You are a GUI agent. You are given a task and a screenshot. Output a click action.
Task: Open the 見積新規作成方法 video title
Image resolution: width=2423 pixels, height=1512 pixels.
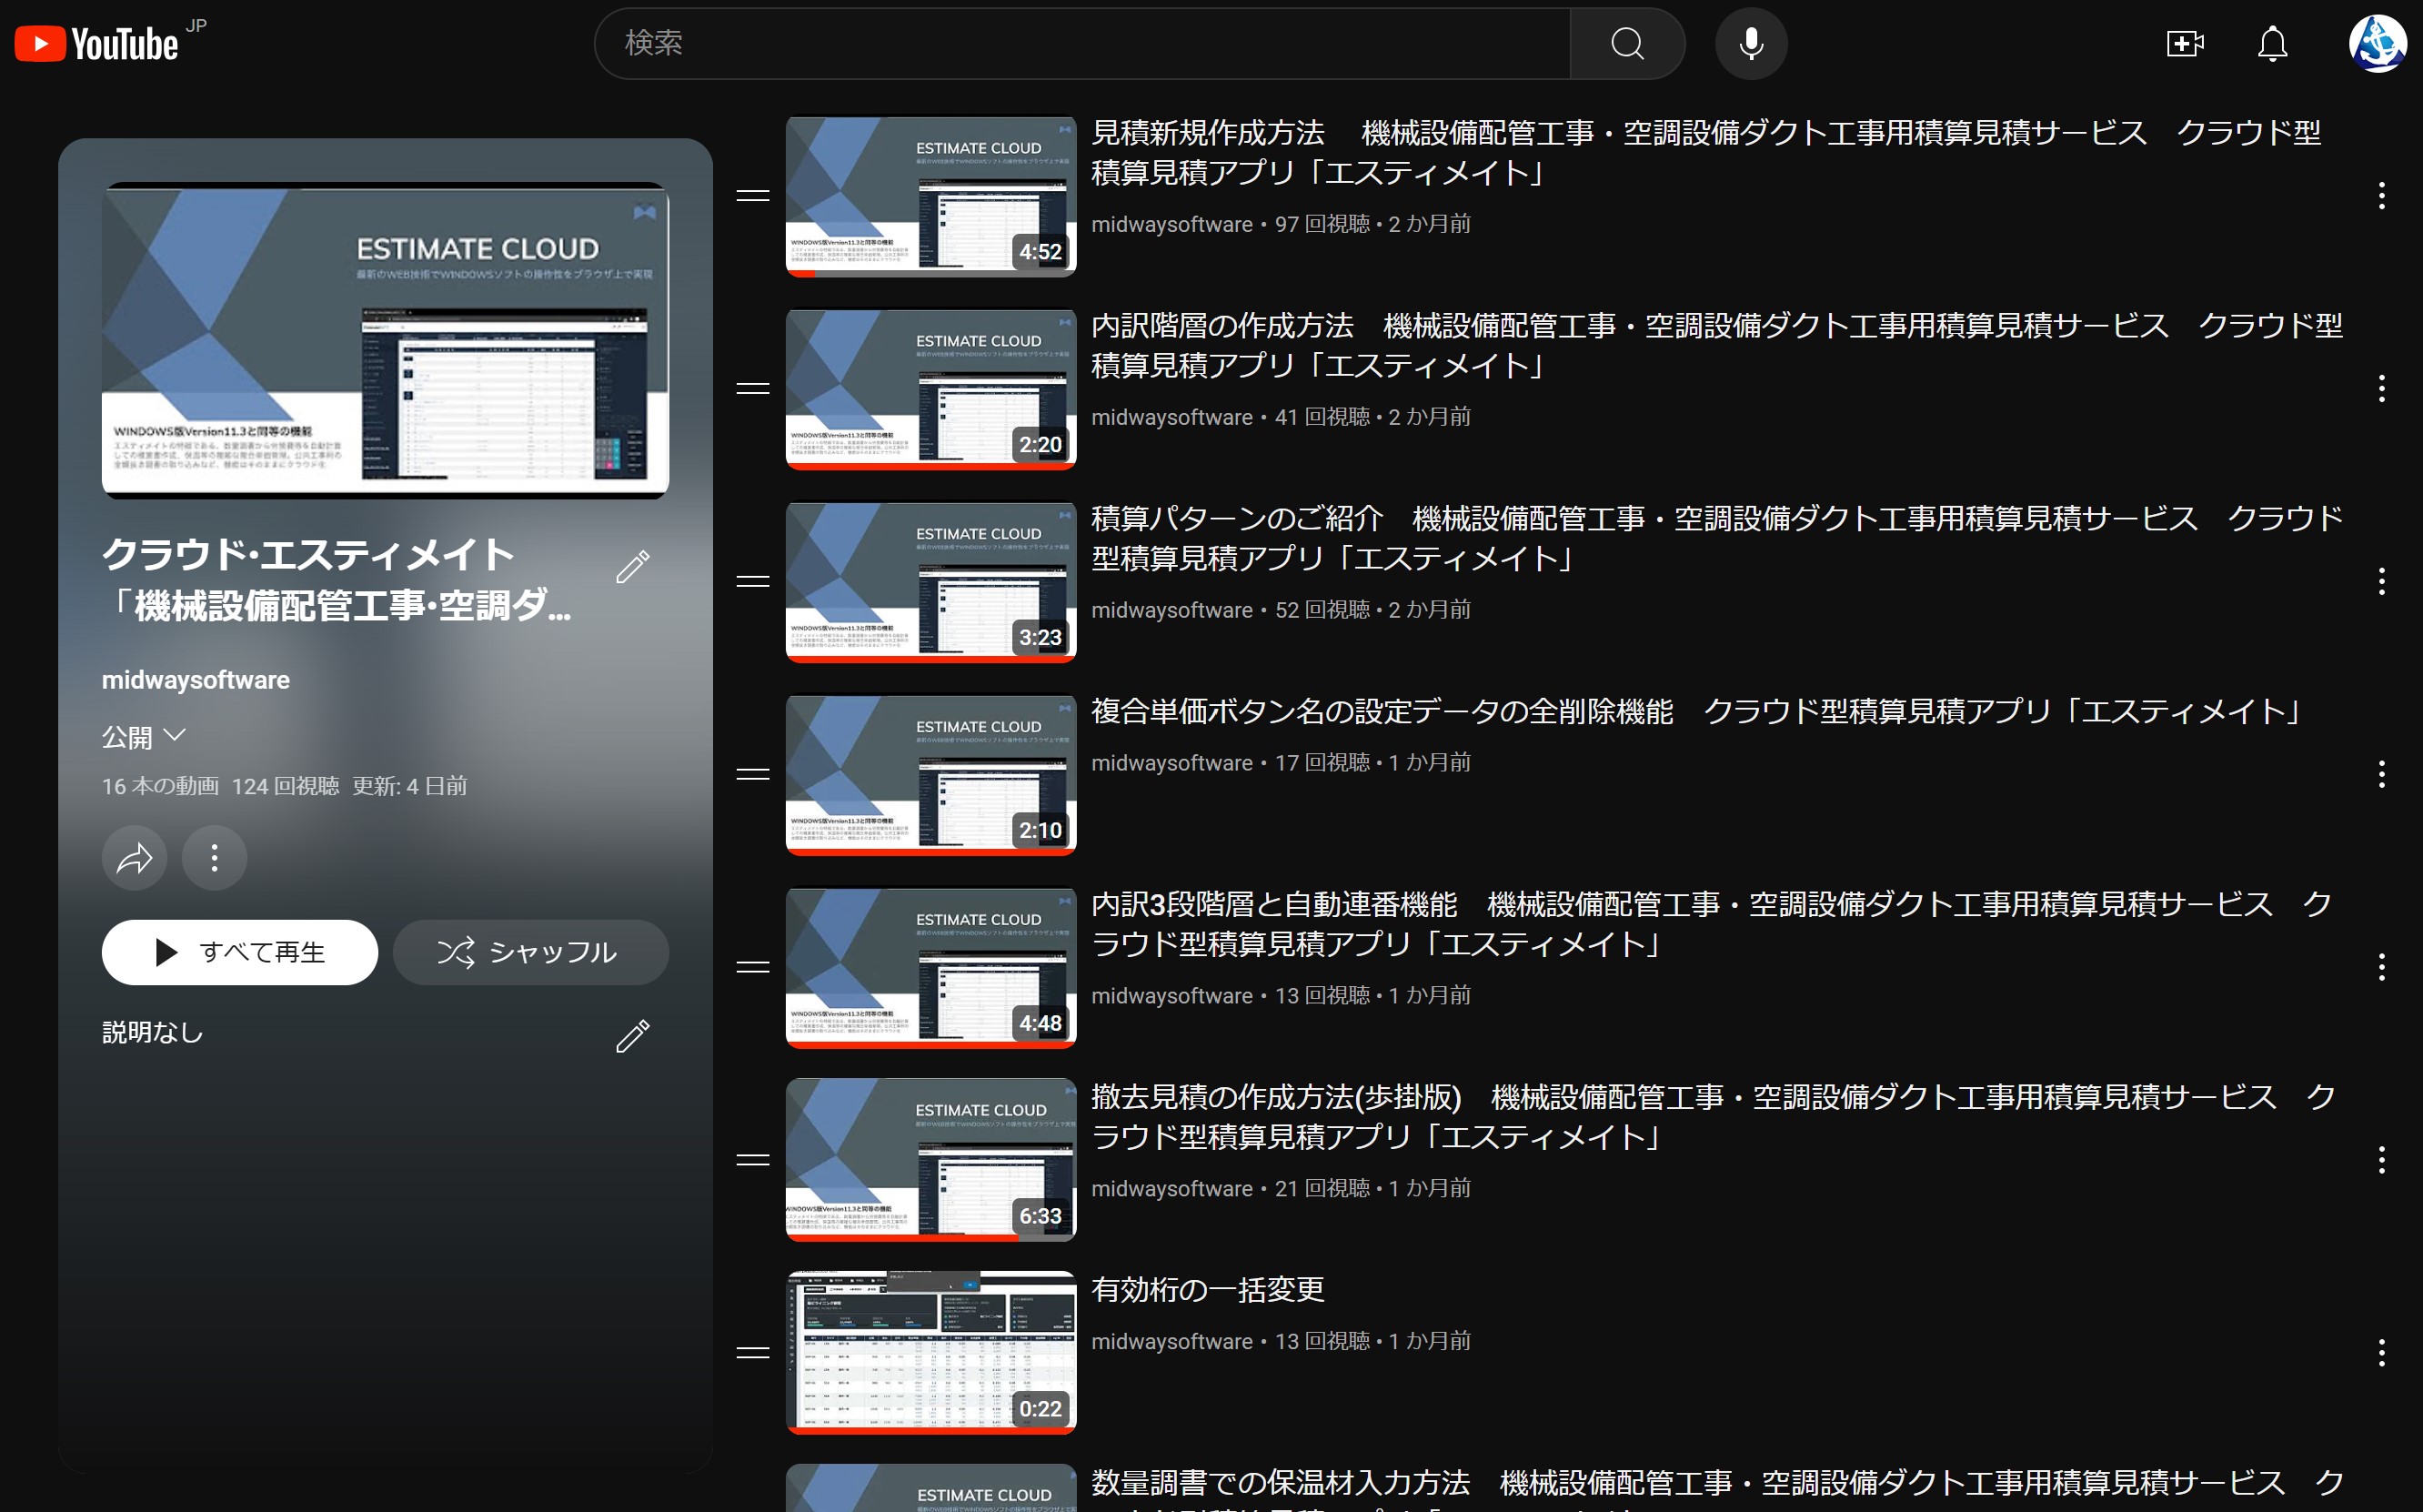1706,153
